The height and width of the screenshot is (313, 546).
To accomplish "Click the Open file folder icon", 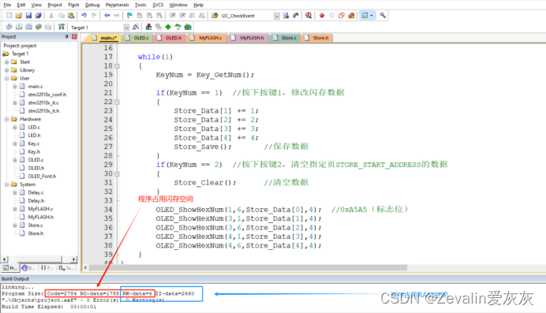I will (x=19, y=15).
